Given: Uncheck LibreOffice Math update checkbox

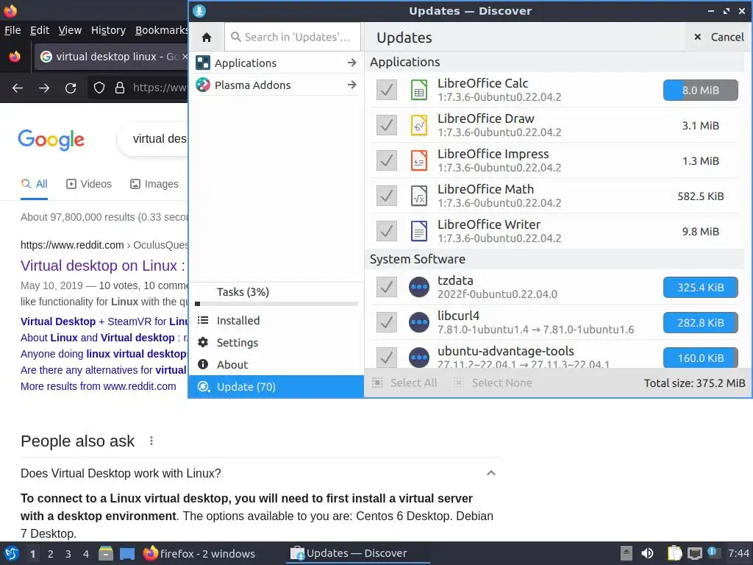Looking at the screenshot, I should pyautogui.click(x=387, y=196).
